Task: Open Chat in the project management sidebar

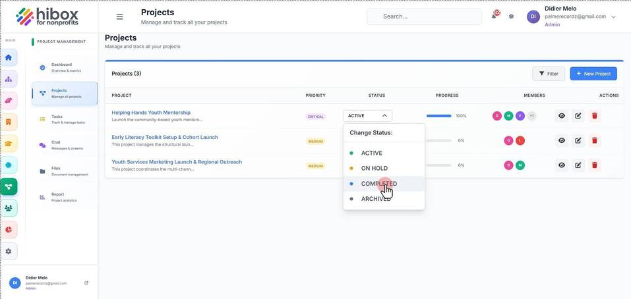Action: 65,145
